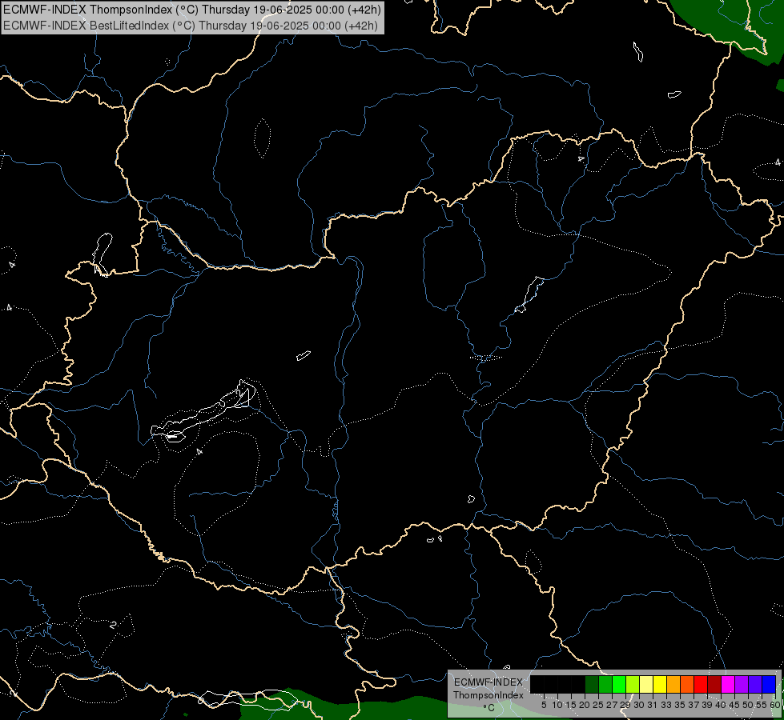784x720 pixels.
Task: Click the pale yellow 30–31 legend swatch
Action: coord(646,685)
